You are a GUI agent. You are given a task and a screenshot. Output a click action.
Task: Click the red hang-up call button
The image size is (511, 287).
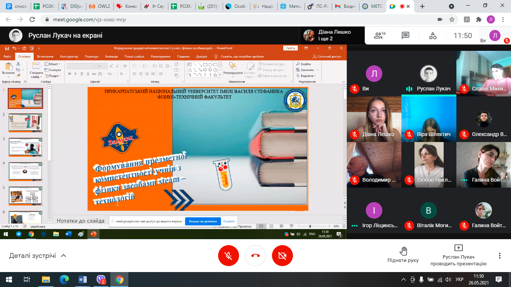point(255,256)
